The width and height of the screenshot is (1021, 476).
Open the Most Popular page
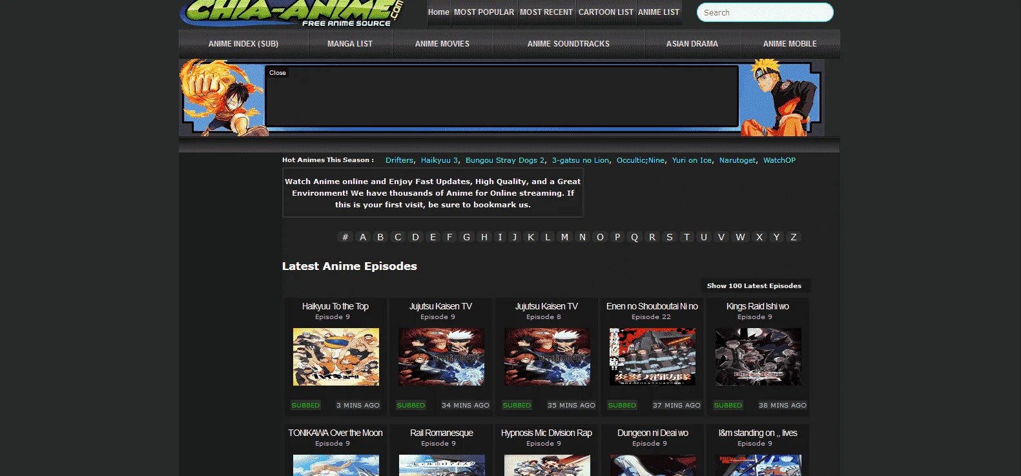484,12
